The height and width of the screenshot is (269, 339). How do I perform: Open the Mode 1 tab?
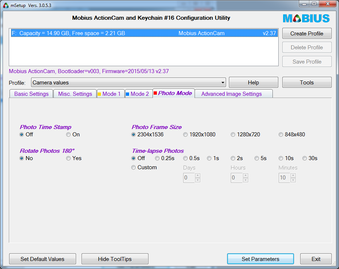[x=111, y=94]
